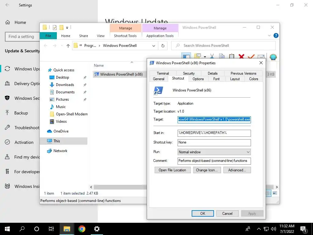This screenshot has height=235, width=313.
Task: Open Classic Explorer settings shell icon
Action: (273, 57)
